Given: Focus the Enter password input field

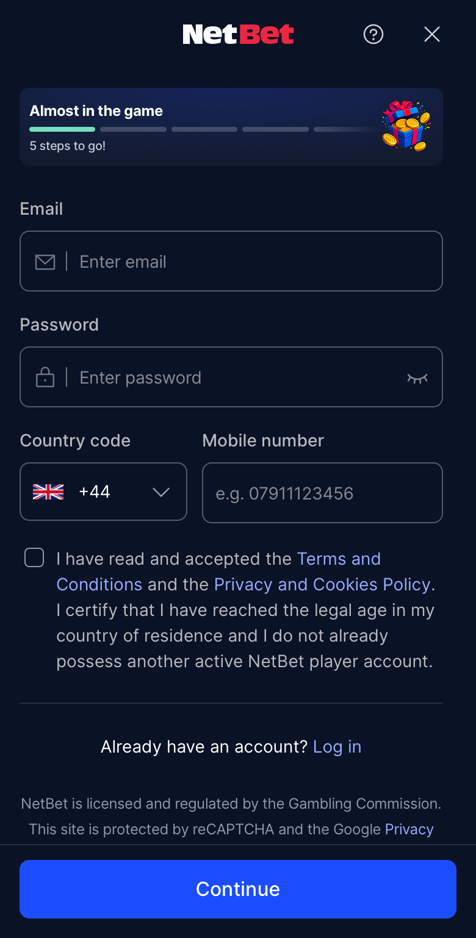Looking at the screenshot, I should [x=231, y=377].
